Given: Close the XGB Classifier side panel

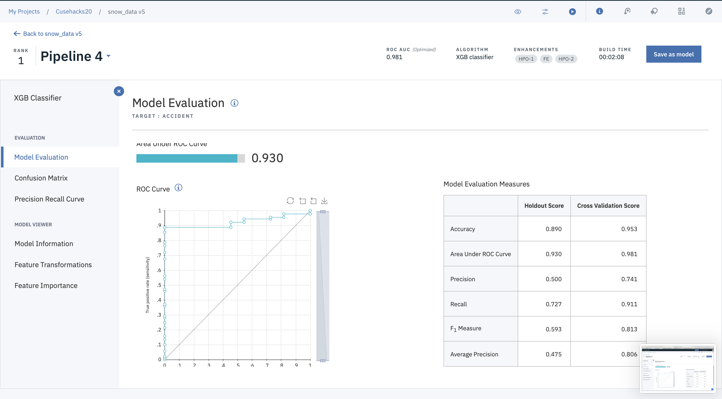Looking at the screenshot, I should [119, 91].
